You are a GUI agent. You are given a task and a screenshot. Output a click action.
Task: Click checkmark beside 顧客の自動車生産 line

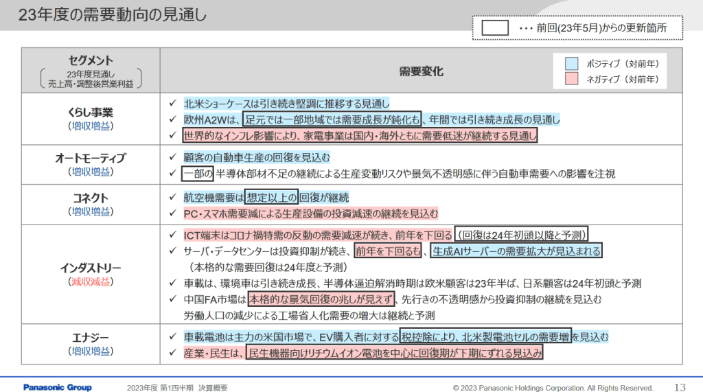point(172,157)
